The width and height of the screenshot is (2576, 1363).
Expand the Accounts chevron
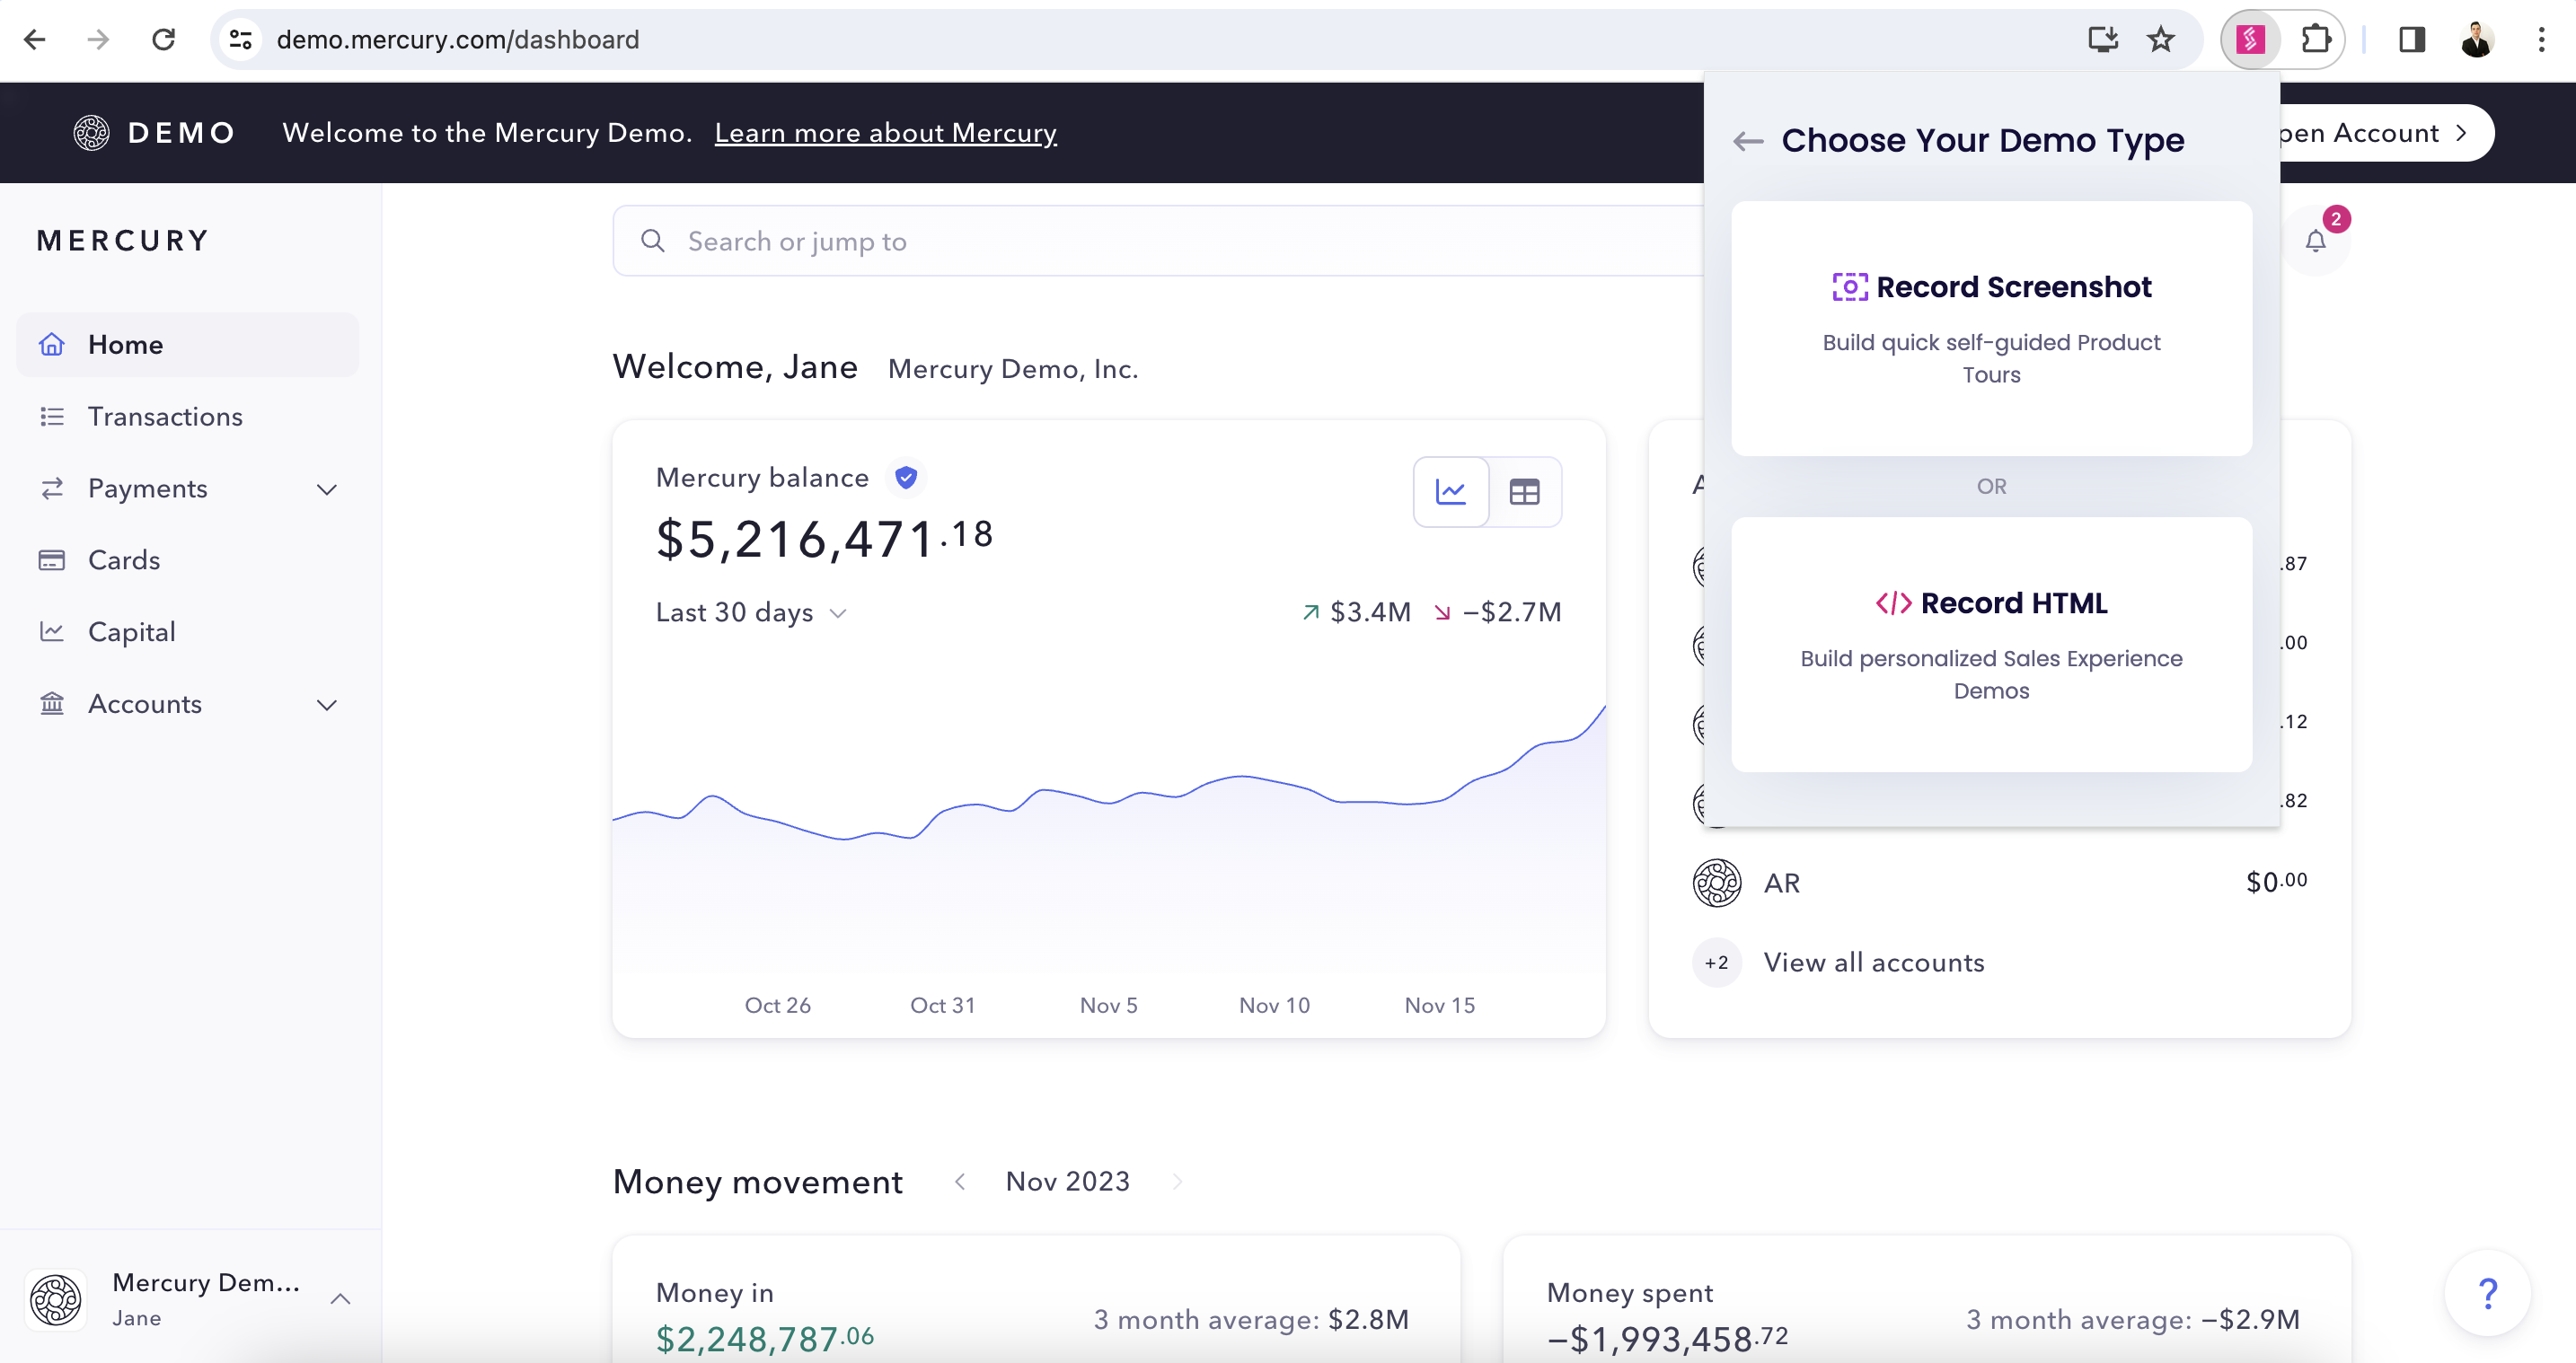point(327,706)
